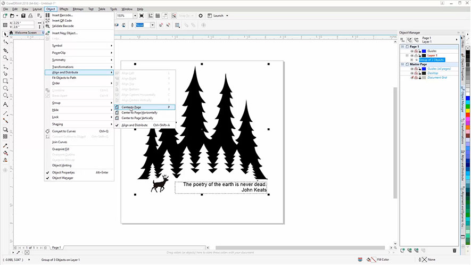The image size is (471, 265).
Task: Select the Ellipse tool
Action: pos(5,89)
